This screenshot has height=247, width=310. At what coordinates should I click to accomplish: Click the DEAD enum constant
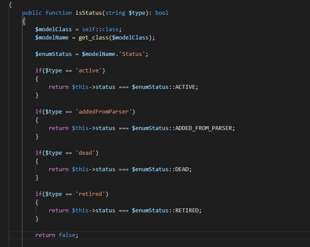(182, 169)
